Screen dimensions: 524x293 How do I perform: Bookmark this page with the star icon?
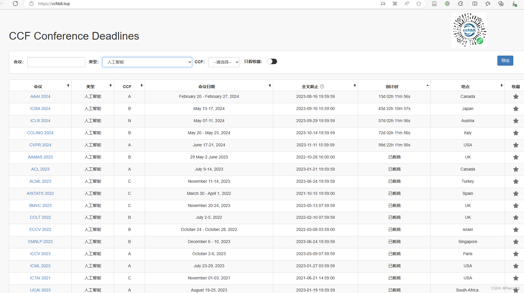coord(419,4)
